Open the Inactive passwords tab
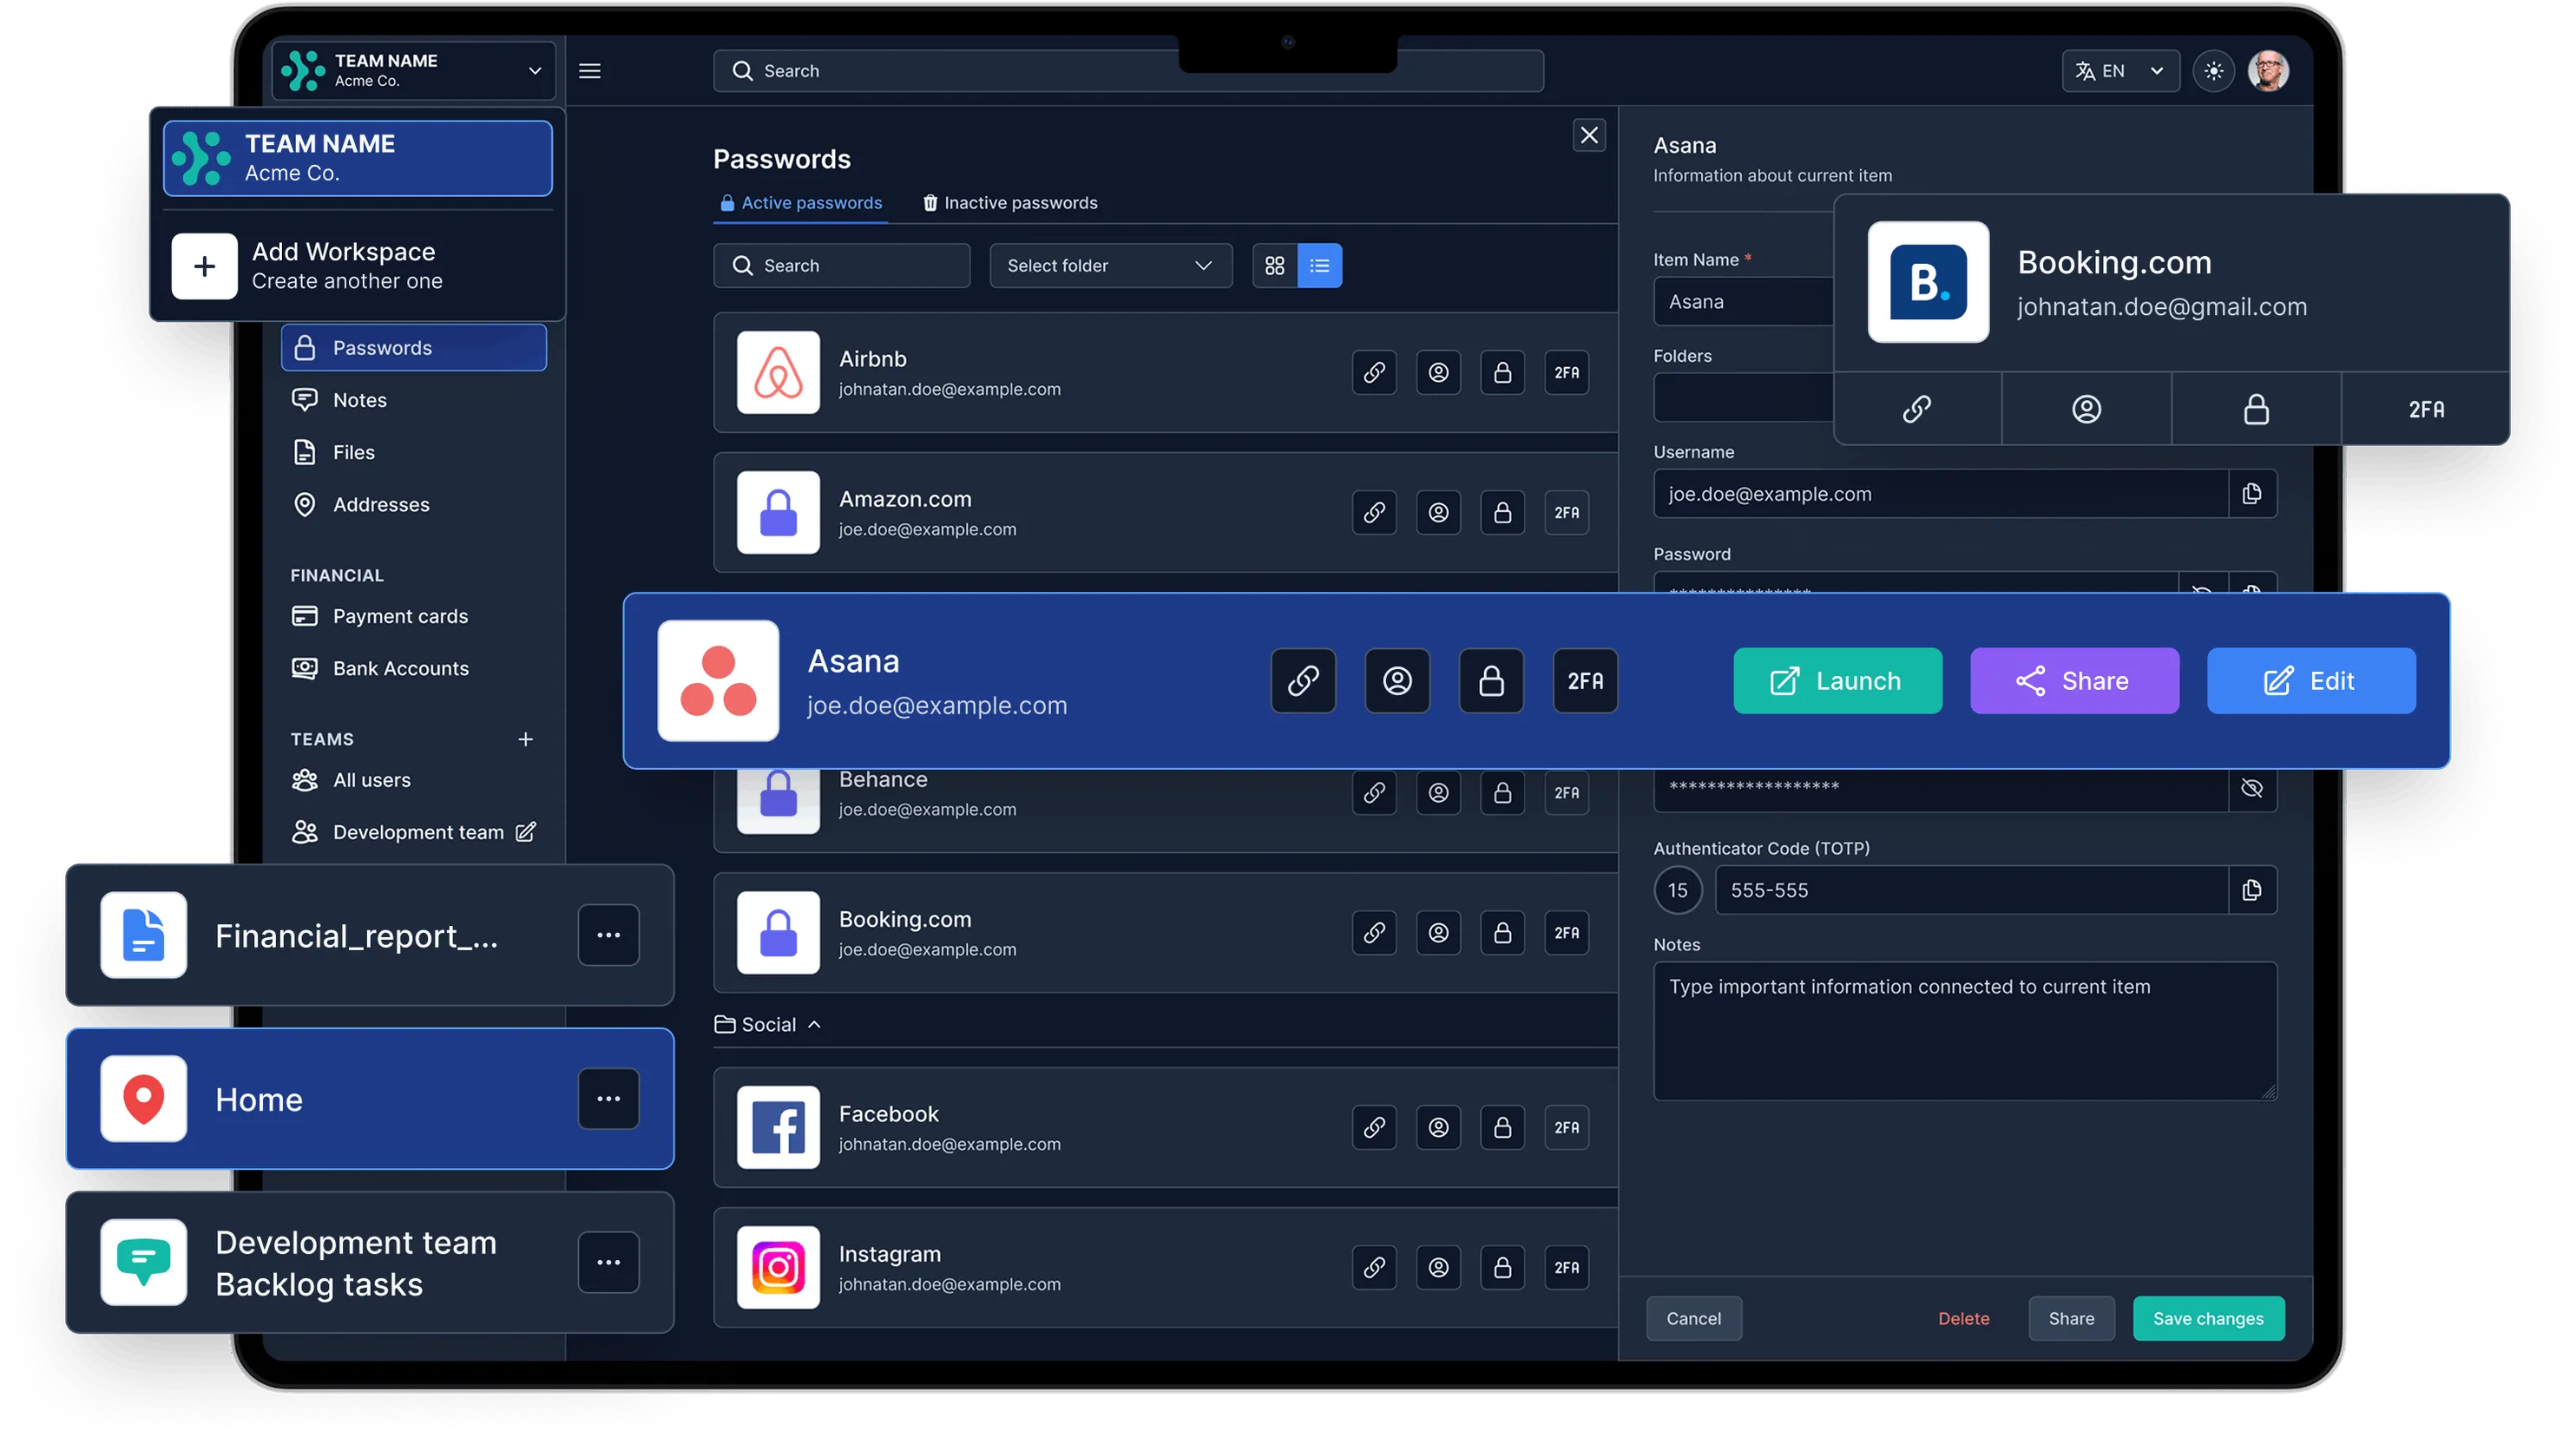 [1009, 203]
